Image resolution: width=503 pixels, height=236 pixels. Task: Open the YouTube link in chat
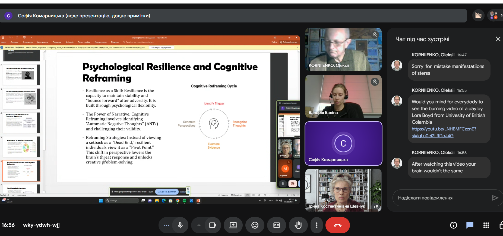[444, 129]
